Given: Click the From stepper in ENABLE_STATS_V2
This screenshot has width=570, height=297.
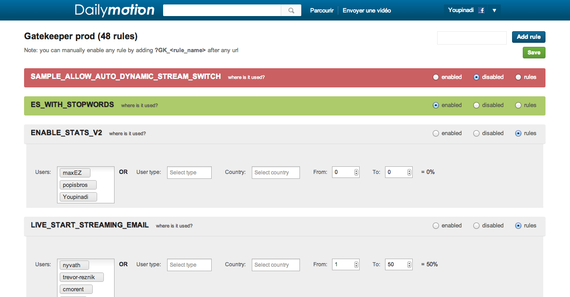Looking at the screenshot, I should tap(356, 172).
